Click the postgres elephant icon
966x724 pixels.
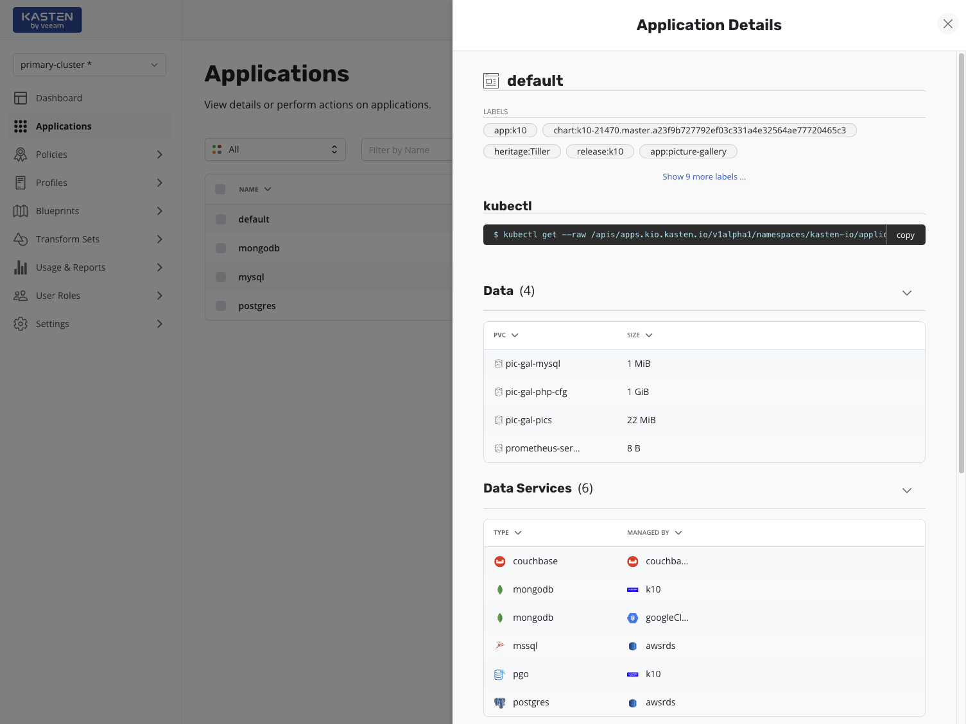tap(500, 702)
